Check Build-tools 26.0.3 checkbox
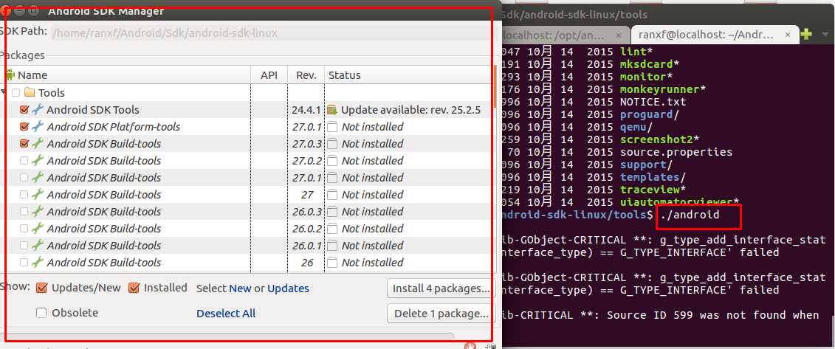 pos(24,212)
